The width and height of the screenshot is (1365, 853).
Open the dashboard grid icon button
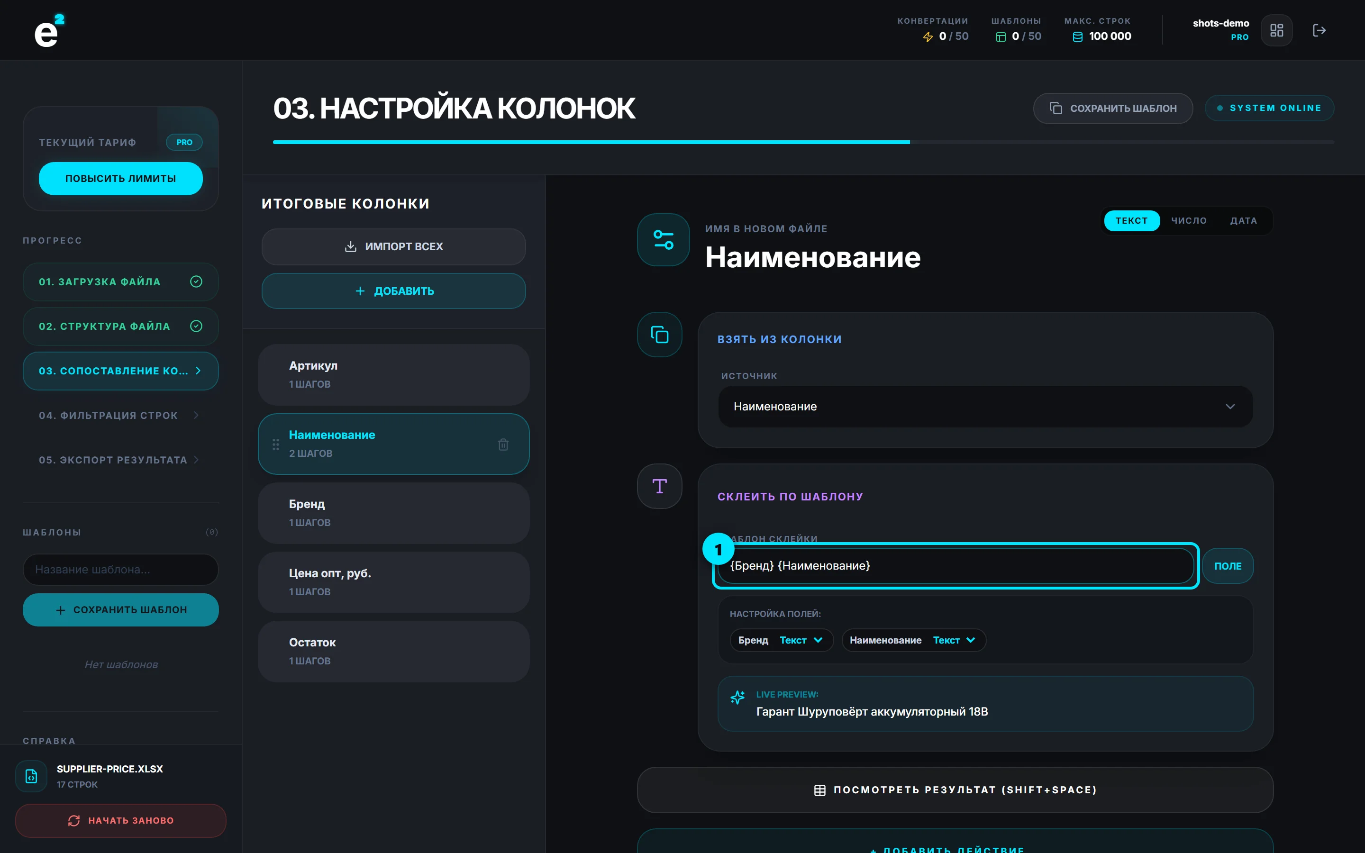pos(1276,30)
